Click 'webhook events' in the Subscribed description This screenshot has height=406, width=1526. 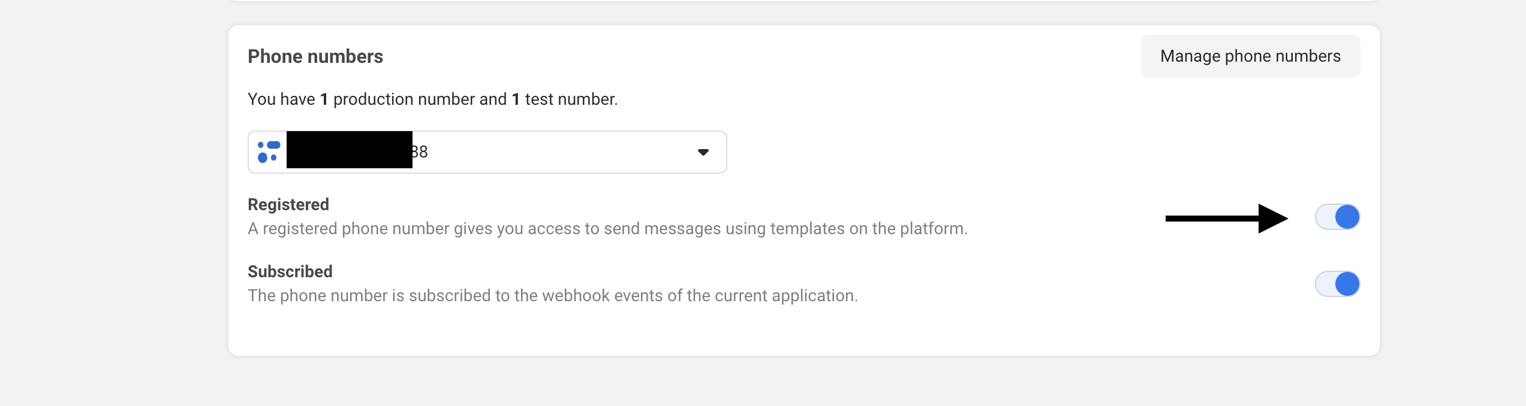[x=611, y=296]
